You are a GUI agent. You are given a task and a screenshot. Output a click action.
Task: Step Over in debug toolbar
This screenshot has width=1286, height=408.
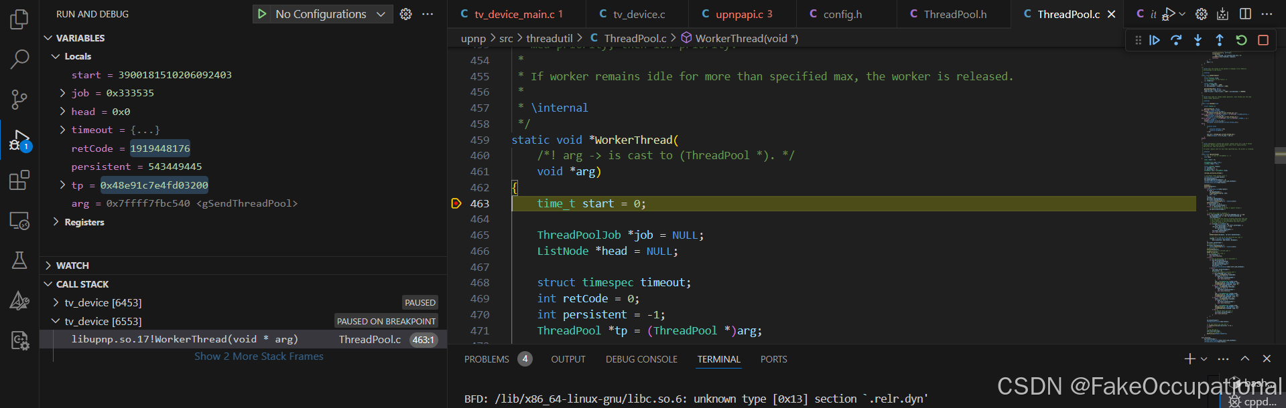click(x=1176, y=40)
